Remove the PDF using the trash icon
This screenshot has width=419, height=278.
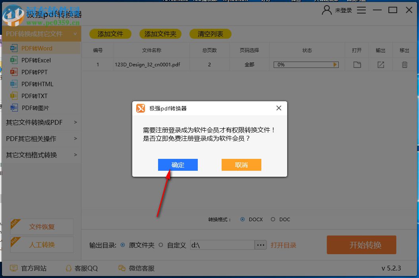coord(404,64)
